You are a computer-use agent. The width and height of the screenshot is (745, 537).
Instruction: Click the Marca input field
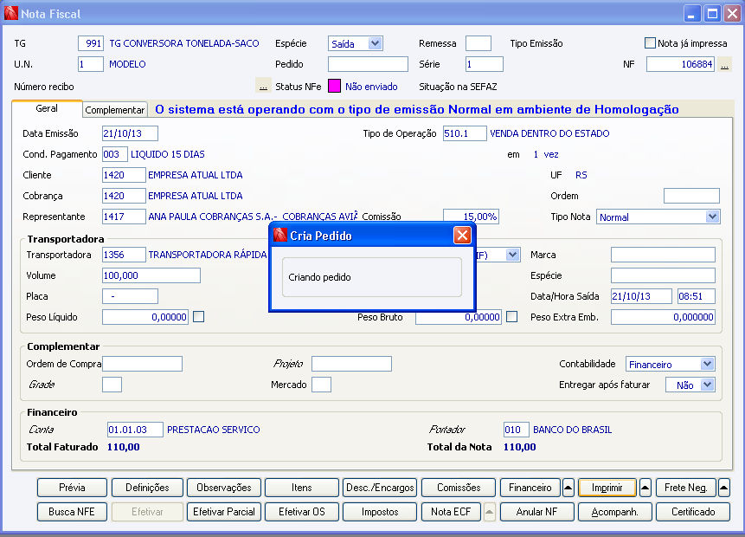[663, 255]
